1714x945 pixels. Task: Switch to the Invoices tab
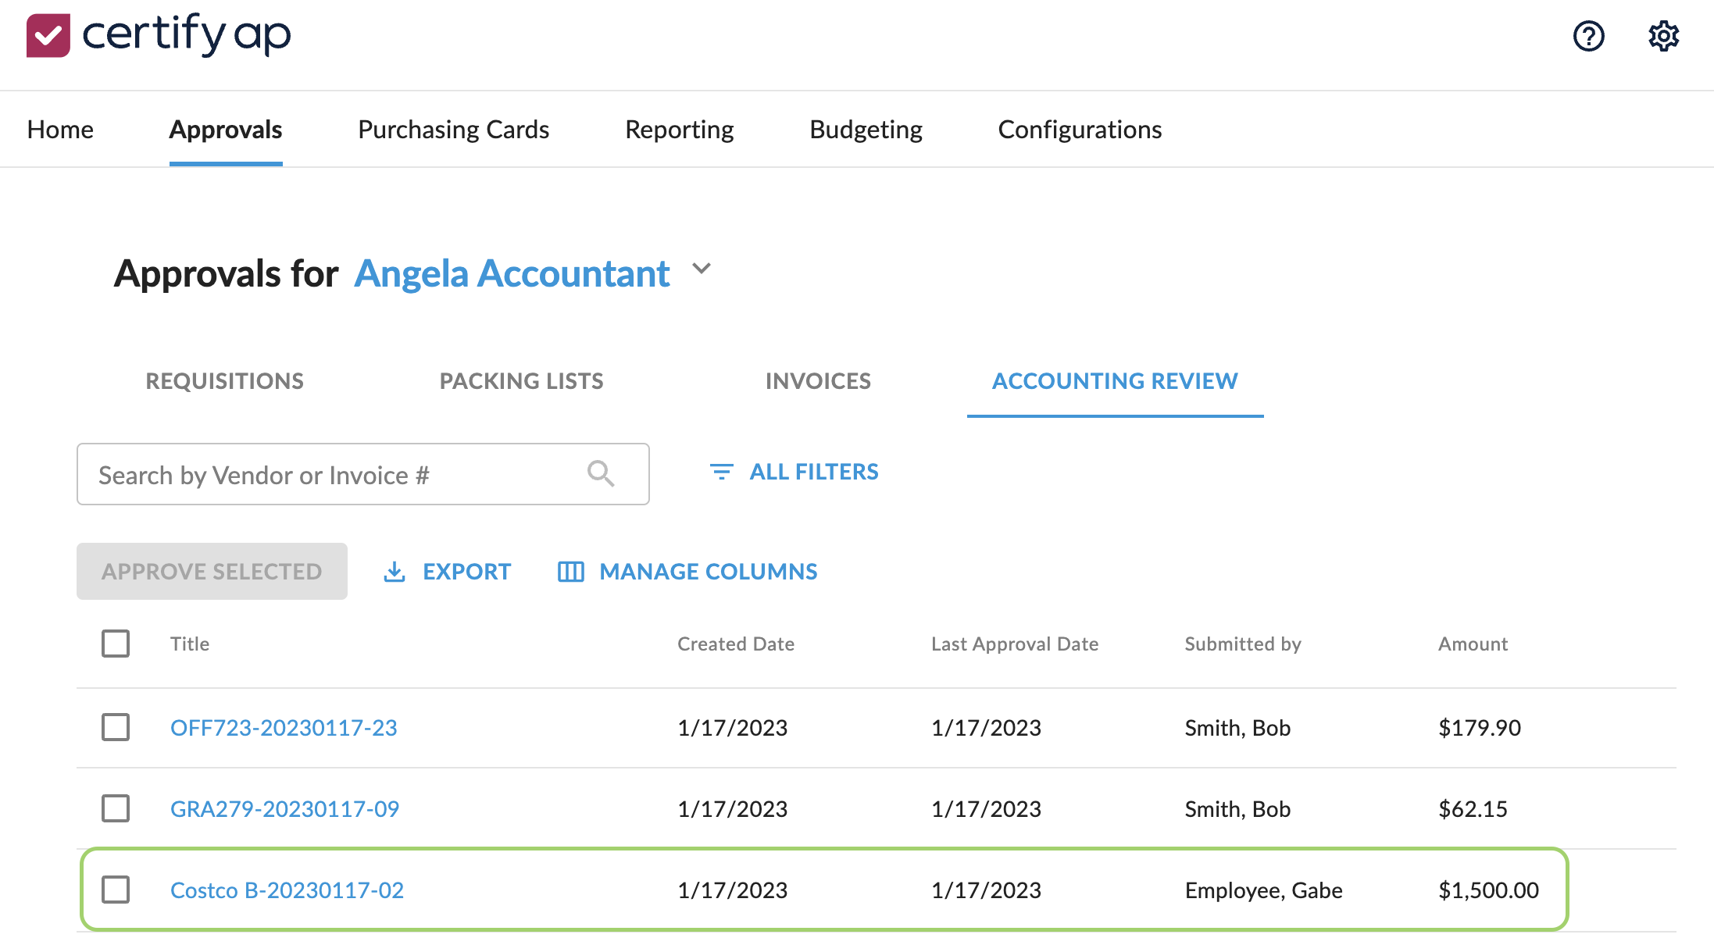tap(818, 381)
